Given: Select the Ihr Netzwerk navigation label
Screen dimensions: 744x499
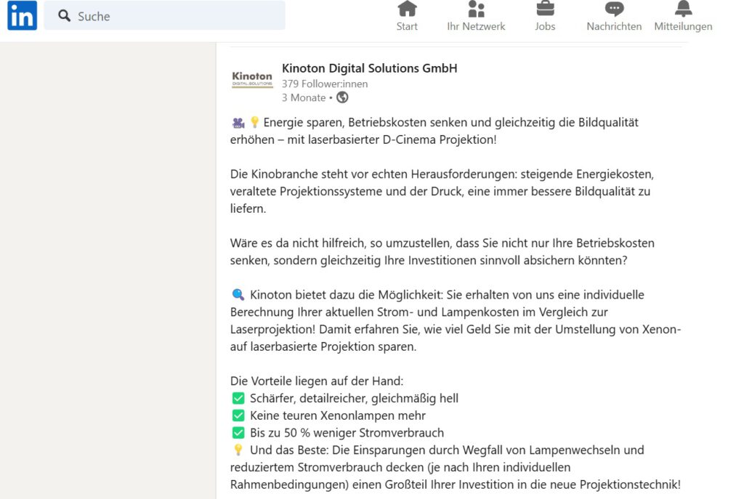Looking at the screenshot, I should pyautogui.click(x=476, y=27).
